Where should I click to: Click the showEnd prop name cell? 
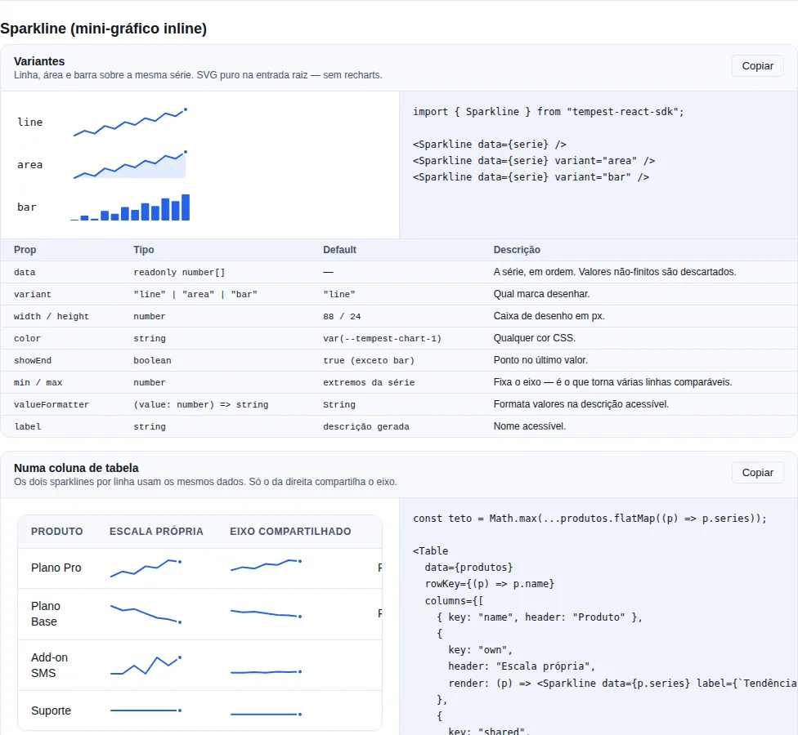point(33,360)
